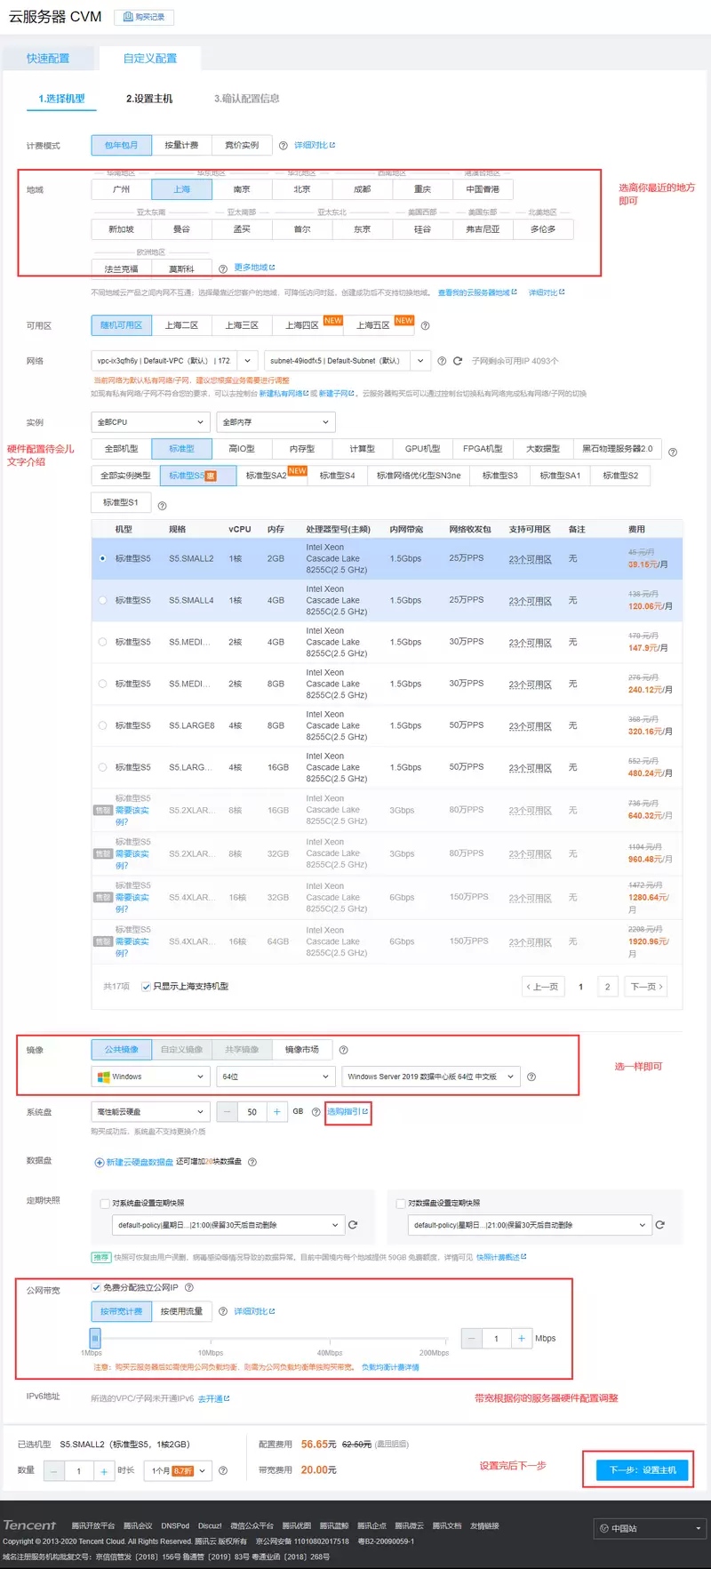Image resolution: width=711 pixels, height=1569 pixels.
Task: Open the 购买记录 purchase history icon
Action: pyautogui.click(x=128, y=17)
